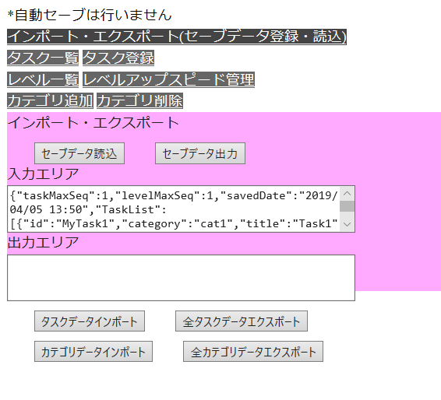The image size is (441, 400).
Task: Go to タスク一覧 page
Action: click(43, 58)
